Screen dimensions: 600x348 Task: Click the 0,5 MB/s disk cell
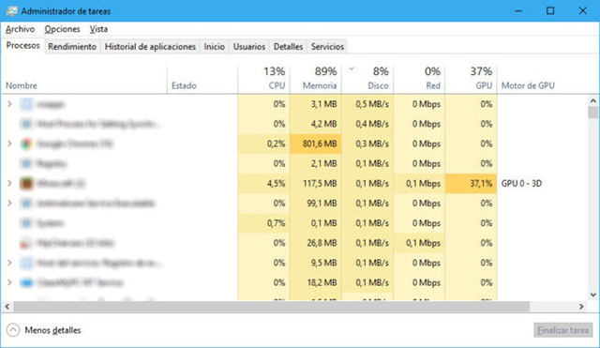367,104
